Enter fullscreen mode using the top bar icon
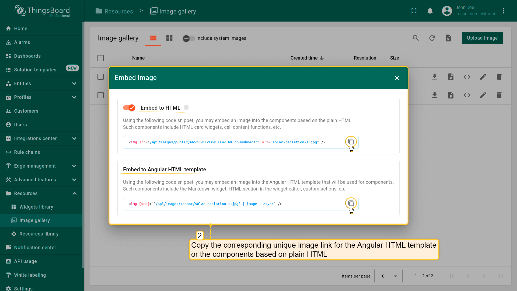 [414, 11]
